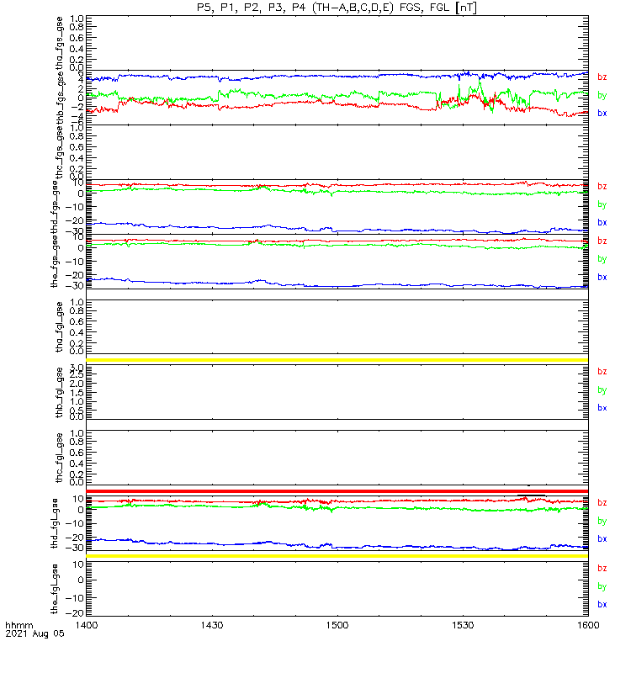Click the 1500 time axis label
The width and height of the screenshot is (631, 673).
pos(337,625)
